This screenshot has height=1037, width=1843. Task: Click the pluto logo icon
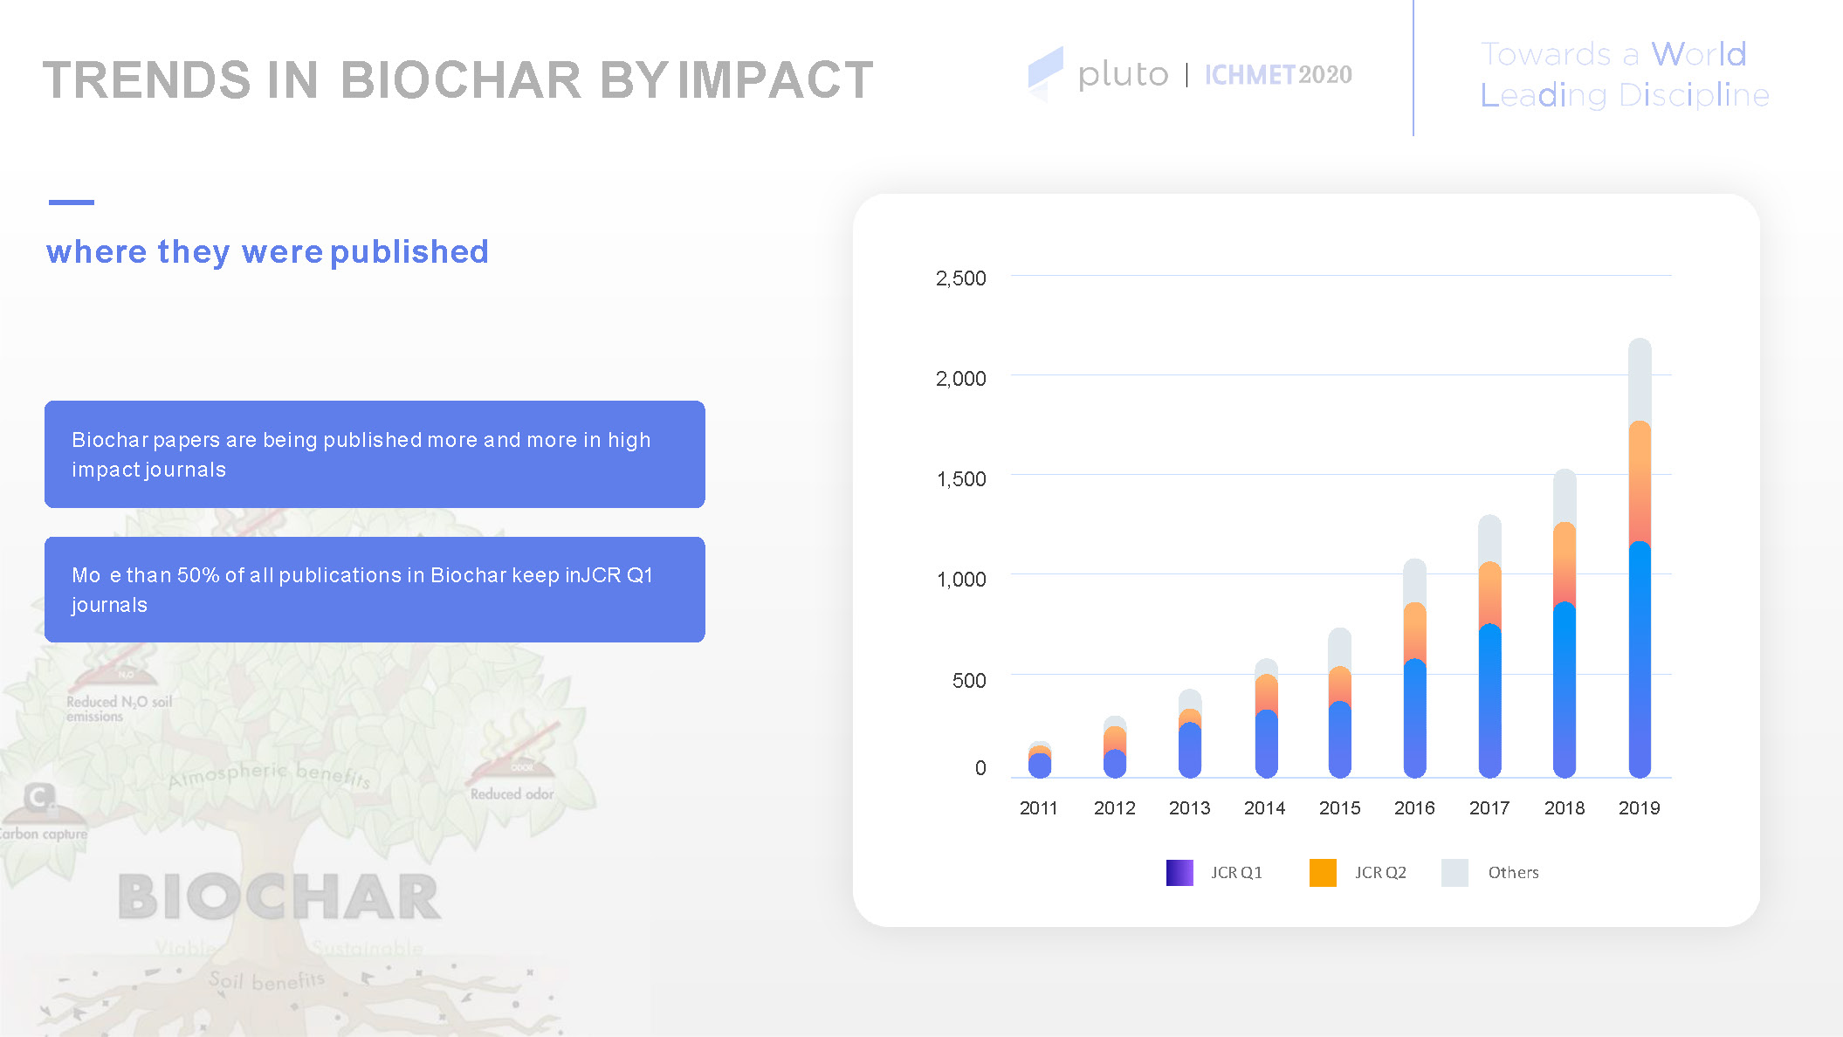pyautogui.click(x=1046, y=73)
